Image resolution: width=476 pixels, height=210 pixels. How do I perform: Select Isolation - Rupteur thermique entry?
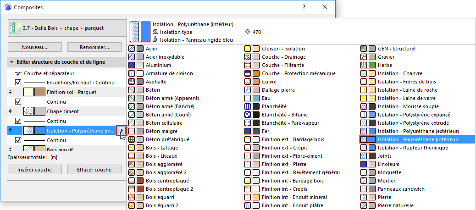(413, 148)
